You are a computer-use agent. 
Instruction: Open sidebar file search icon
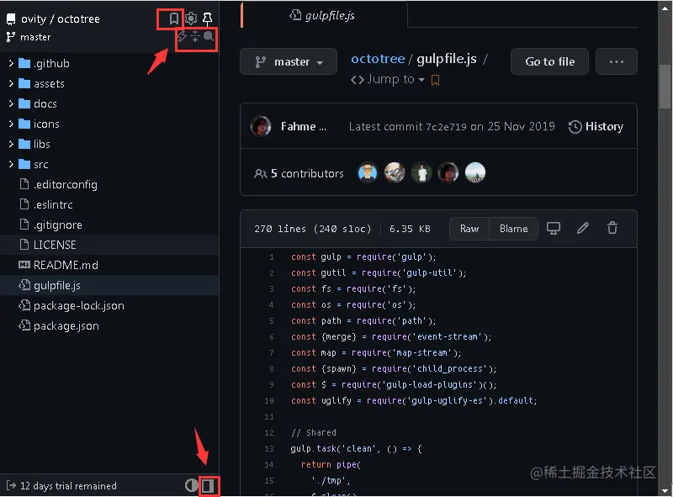[x=209, y=36]
